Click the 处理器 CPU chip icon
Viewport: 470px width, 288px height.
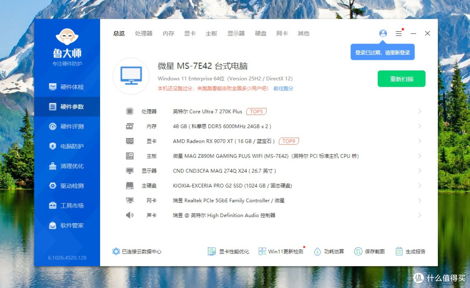click(130, 111)
